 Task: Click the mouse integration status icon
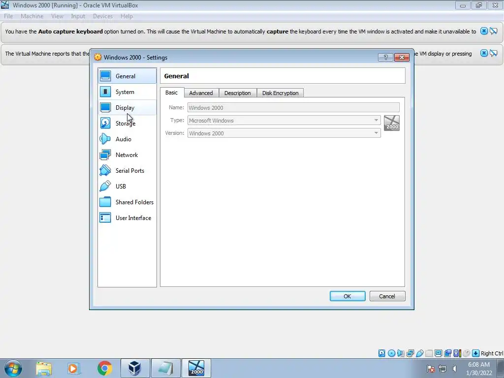click(x=467, y=353)
